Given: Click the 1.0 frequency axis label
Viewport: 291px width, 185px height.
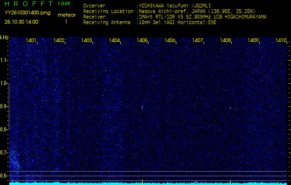Looking at the screenshot, I should pos(4,83).
